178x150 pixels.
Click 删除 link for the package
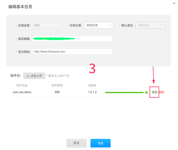[x=162, y=92]
